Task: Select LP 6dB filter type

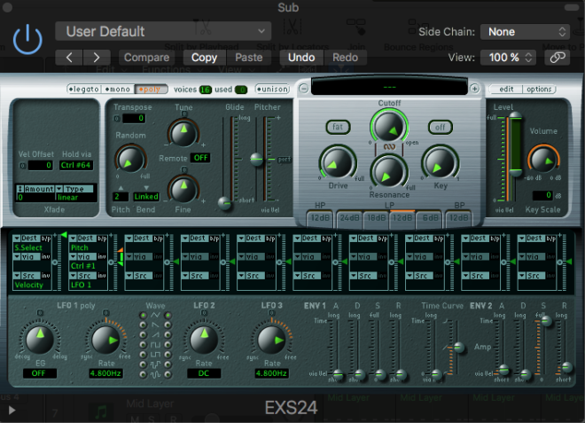Action: coord(429,218)
